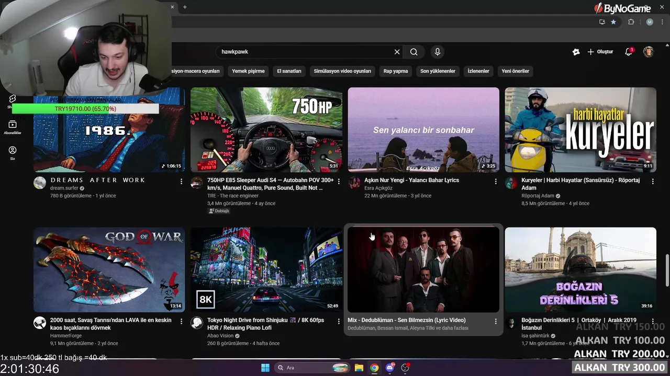Viewport: 670px width, 376px height.
Task: Click the HammerForge channel avatar
Action: point(40,323)
